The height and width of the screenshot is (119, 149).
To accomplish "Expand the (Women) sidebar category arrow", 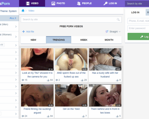I will click(x=16, y=37).
